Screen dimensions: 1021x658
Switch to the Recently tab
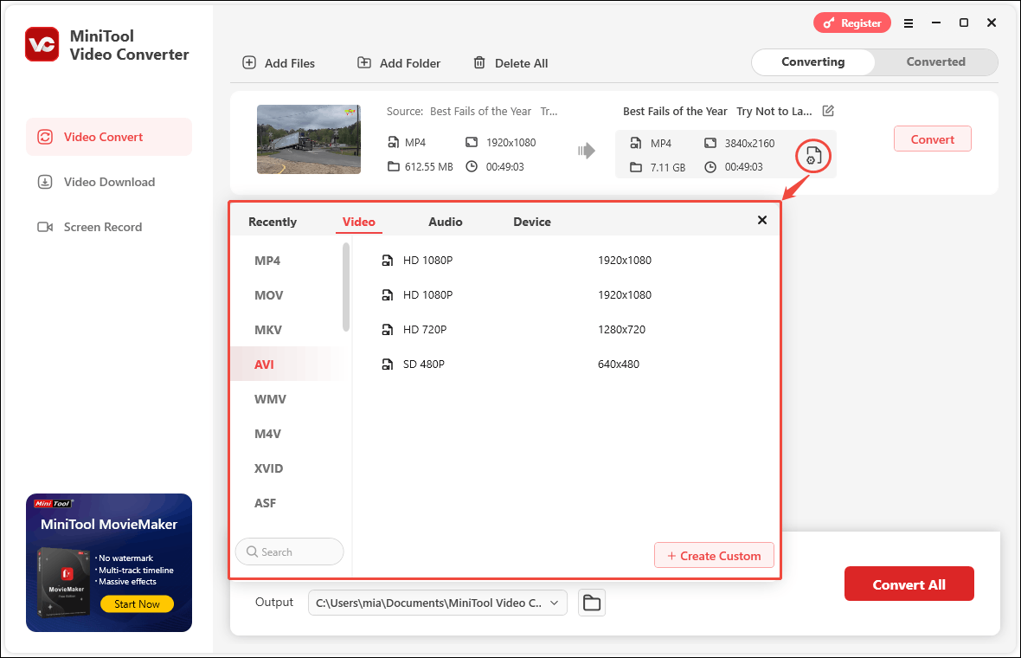pyautogui.click(x=273, y=222)
